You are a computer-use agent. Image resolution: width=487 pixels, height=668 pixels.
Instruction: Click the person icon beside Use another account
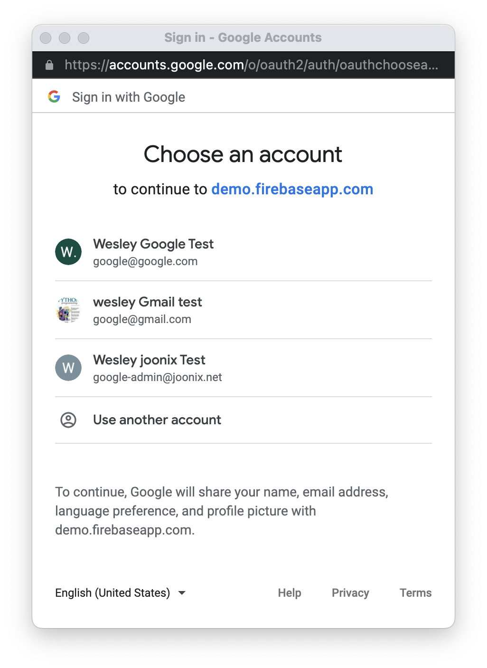click(68, 420)
